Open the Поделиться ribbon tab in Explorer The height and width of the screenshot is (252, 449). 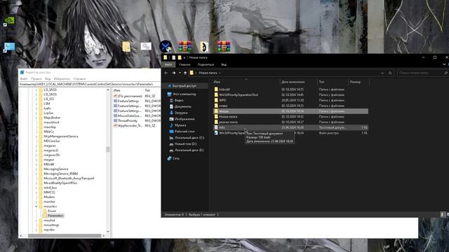tap(206, 65)
